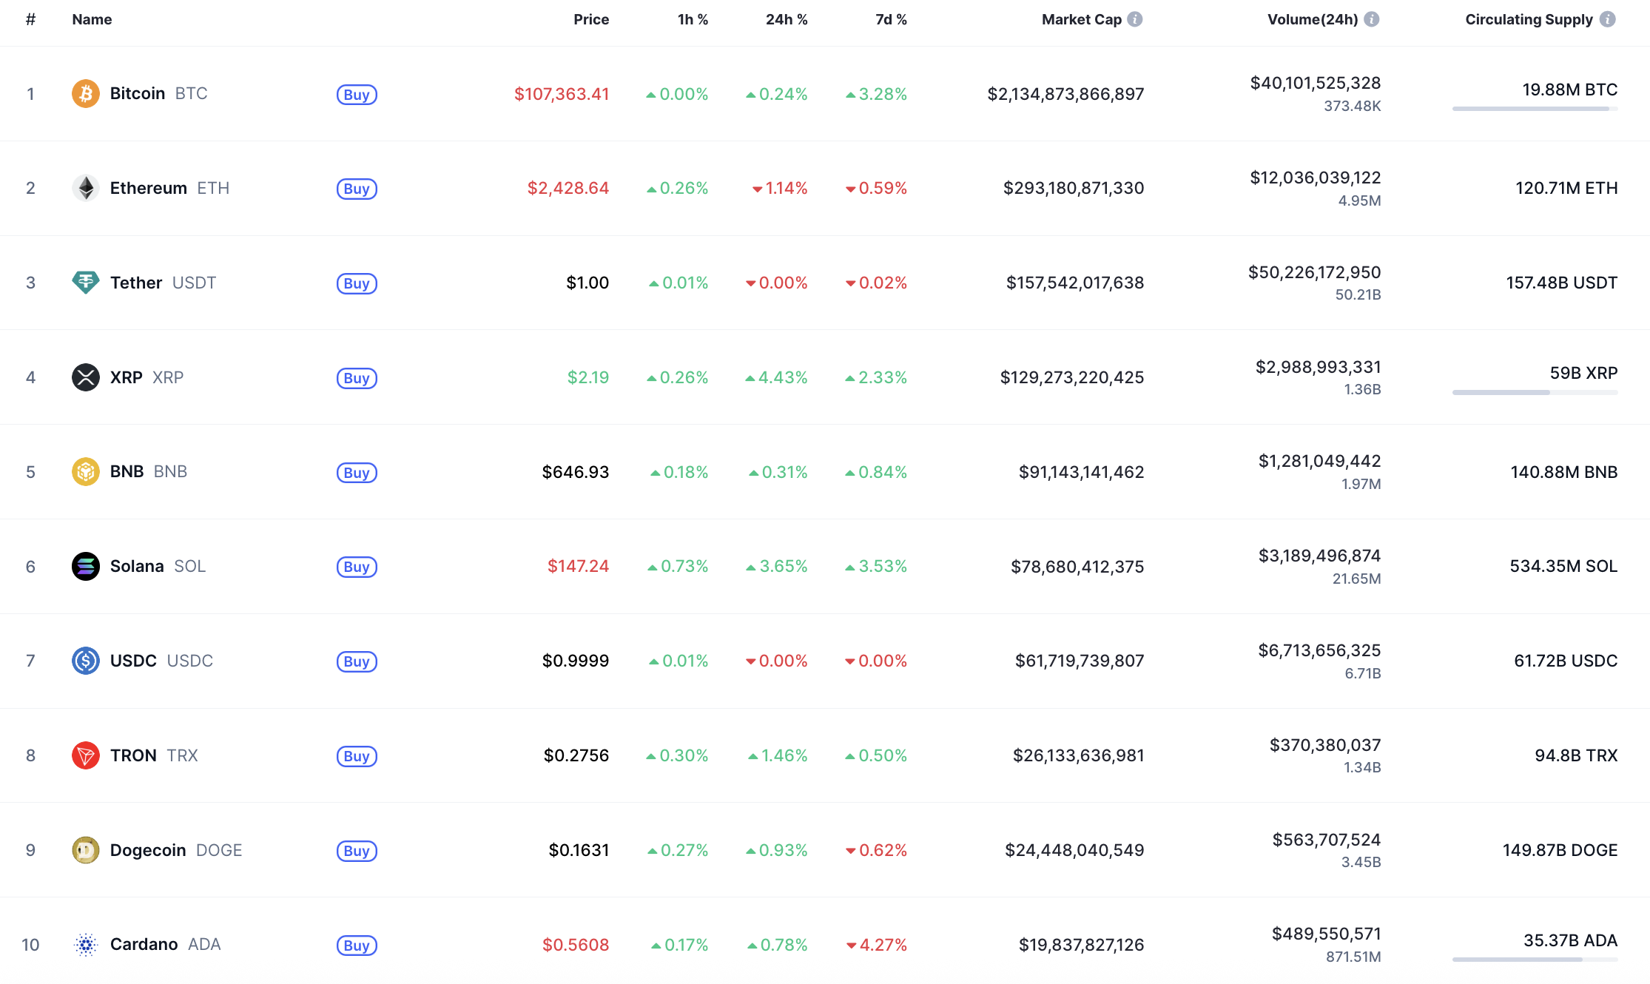The height and width of the screenshot is (984, 1650).
Task: Click the TRON TRX coin logo
Action: point(85,755)
